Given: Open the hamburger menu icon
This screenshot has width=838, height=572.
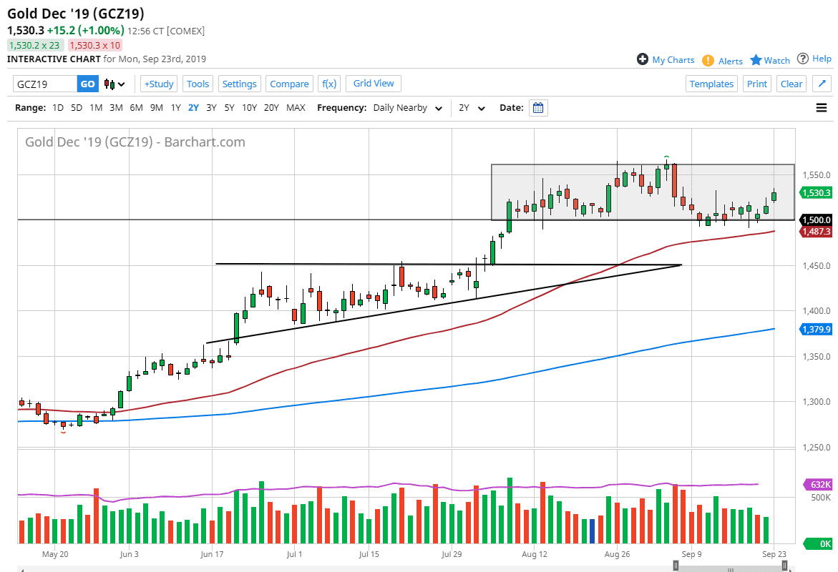Looking at the screenshot, I should [822, 108].
